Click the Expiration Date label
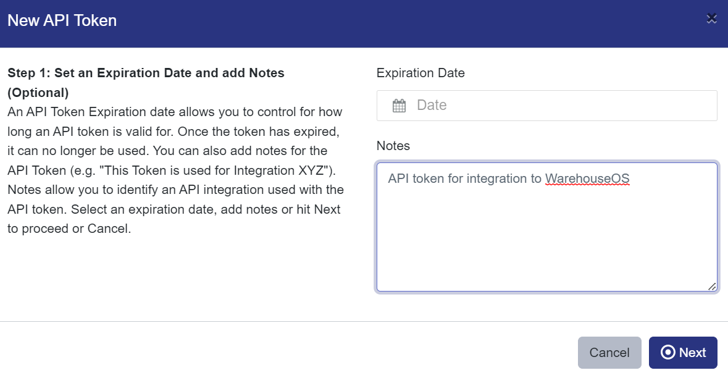 coord(420,73)
